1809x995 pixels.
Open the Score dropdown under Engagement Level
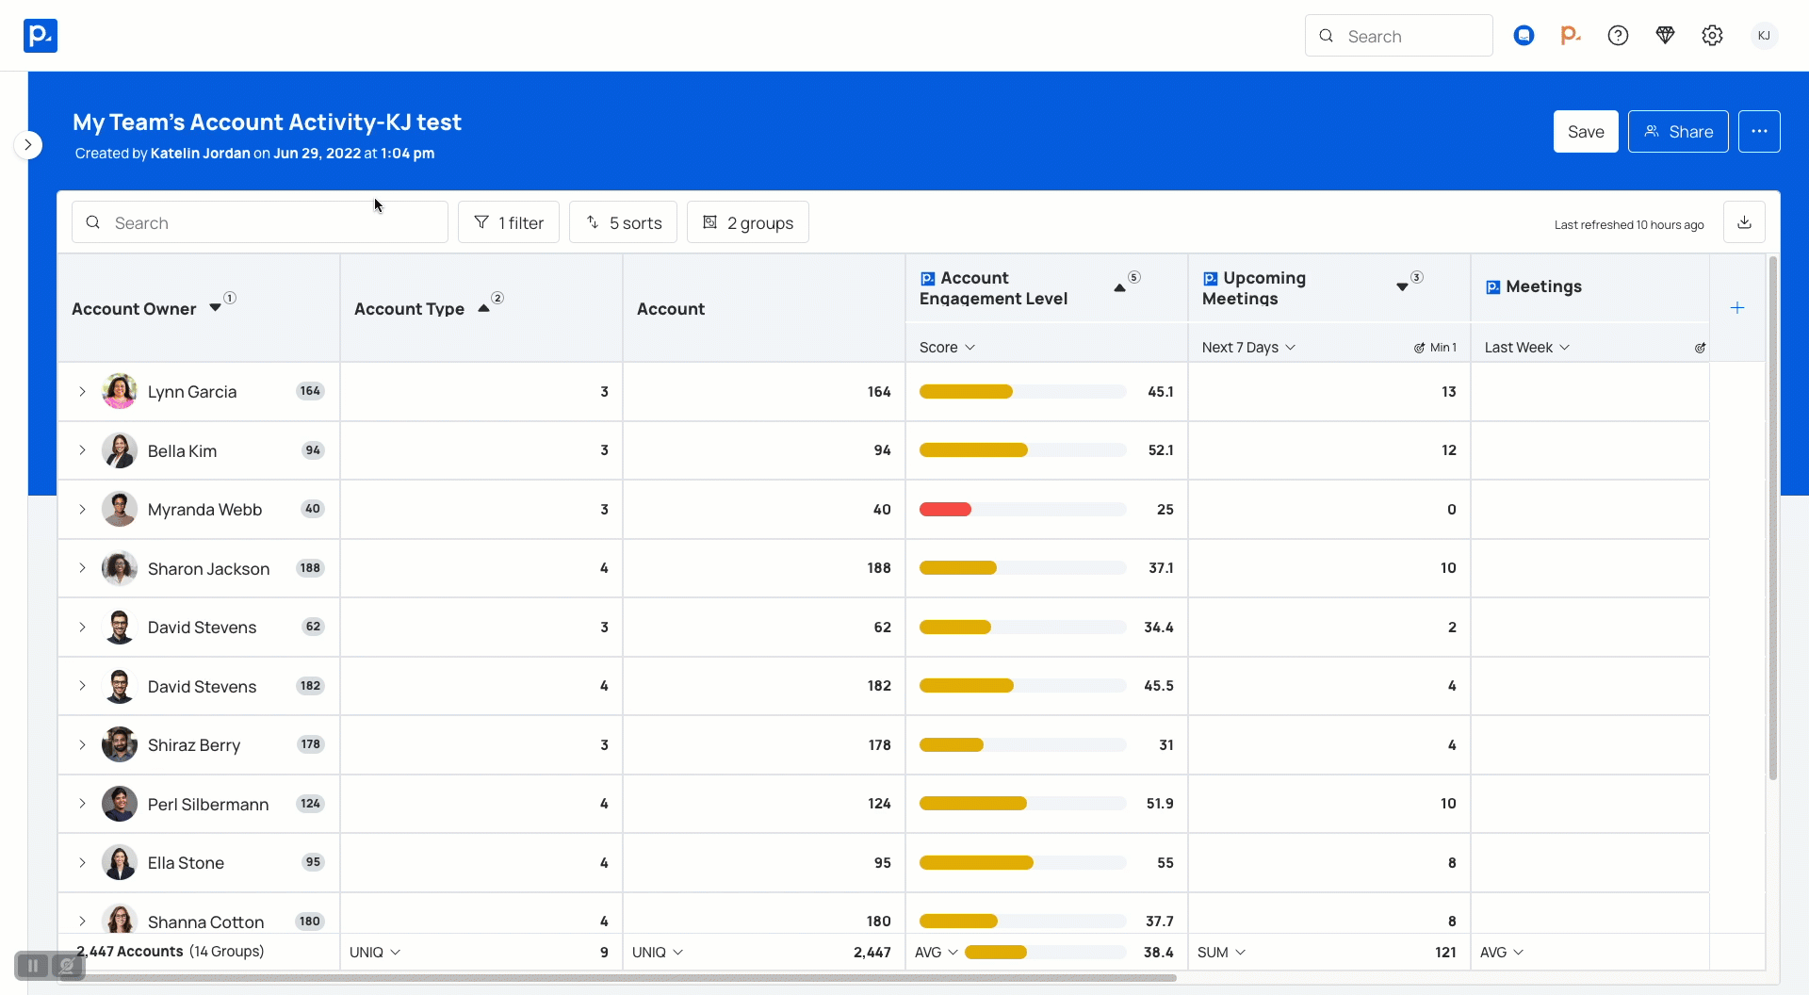pos(947,348)
